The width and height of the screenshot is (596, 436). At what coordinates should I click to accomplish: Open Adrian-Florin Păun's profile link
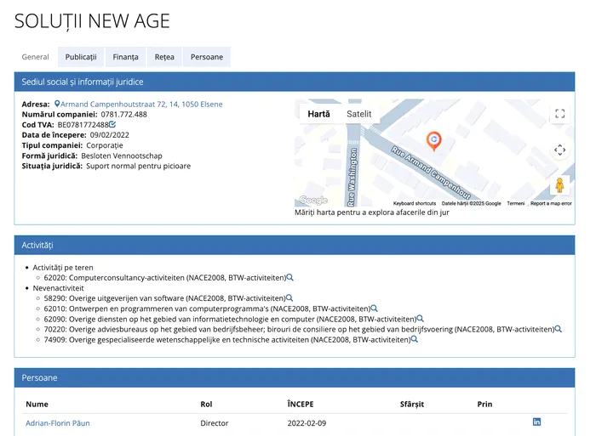(x=57, y=422)
